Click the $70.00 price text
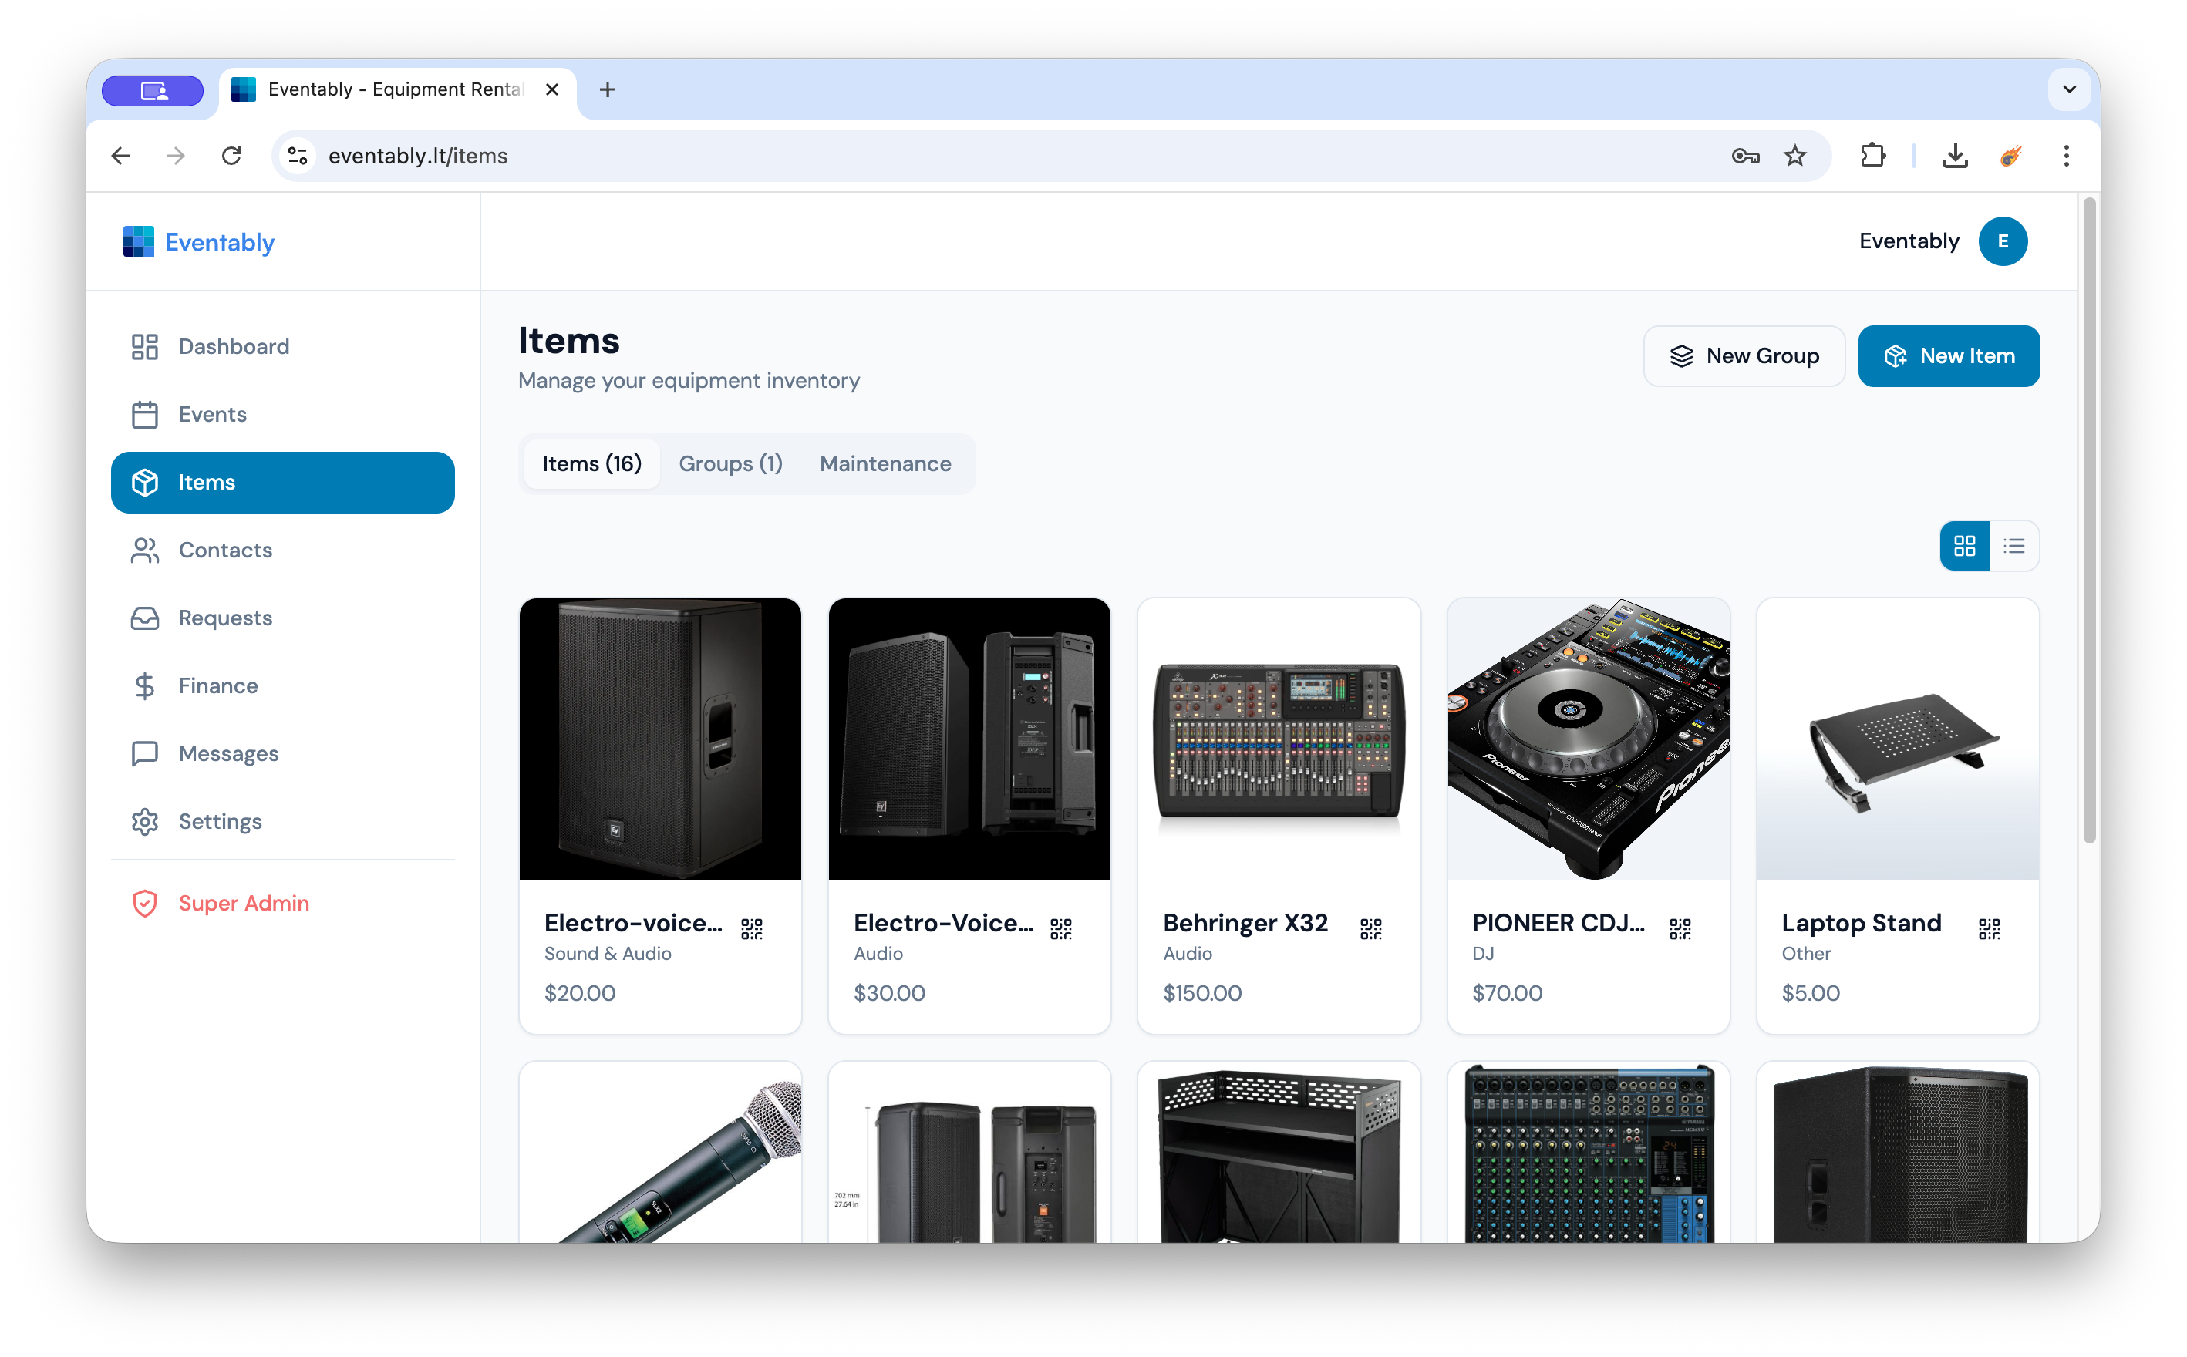Screen dimensions: 2187x1357 click(1507, 992)
